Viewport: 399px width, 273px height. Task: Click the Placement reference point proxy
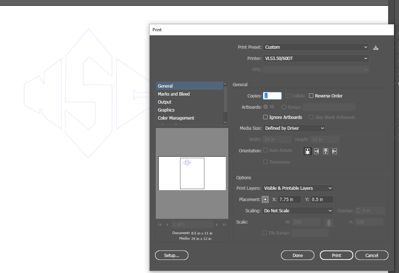click(265, 199)
